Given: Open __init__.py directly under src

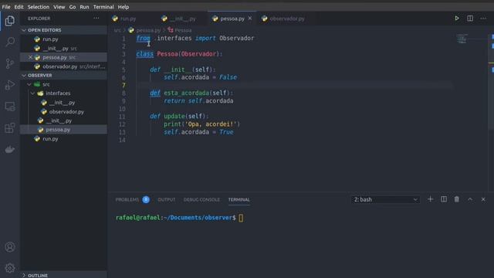Looking at the screenshot, I should click(x=63, y=120).
